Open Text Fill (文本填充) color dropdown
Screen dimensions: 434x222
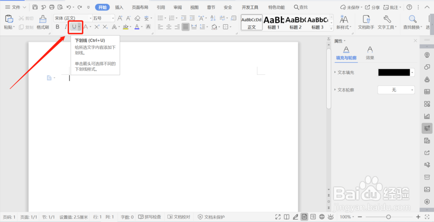click(x=413, y=73)
